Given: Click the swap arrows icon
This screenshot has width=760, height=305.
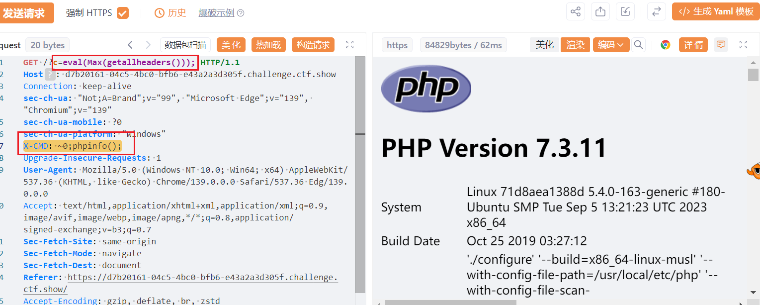Looking at the screenshot, I should point(657,11).
